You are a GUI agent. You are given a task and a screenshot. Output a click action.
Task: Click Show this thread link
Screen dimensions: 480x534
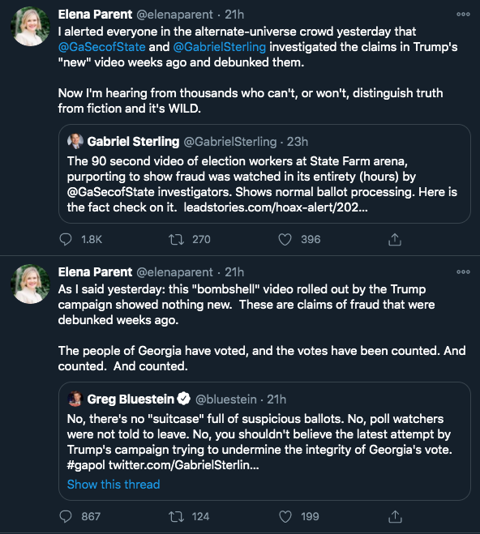[114, 485]
